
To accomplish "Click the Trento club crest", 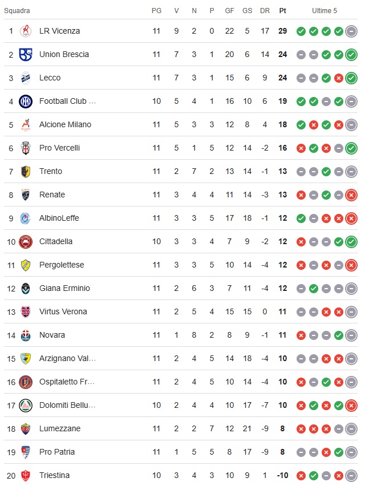I will 26,171.
